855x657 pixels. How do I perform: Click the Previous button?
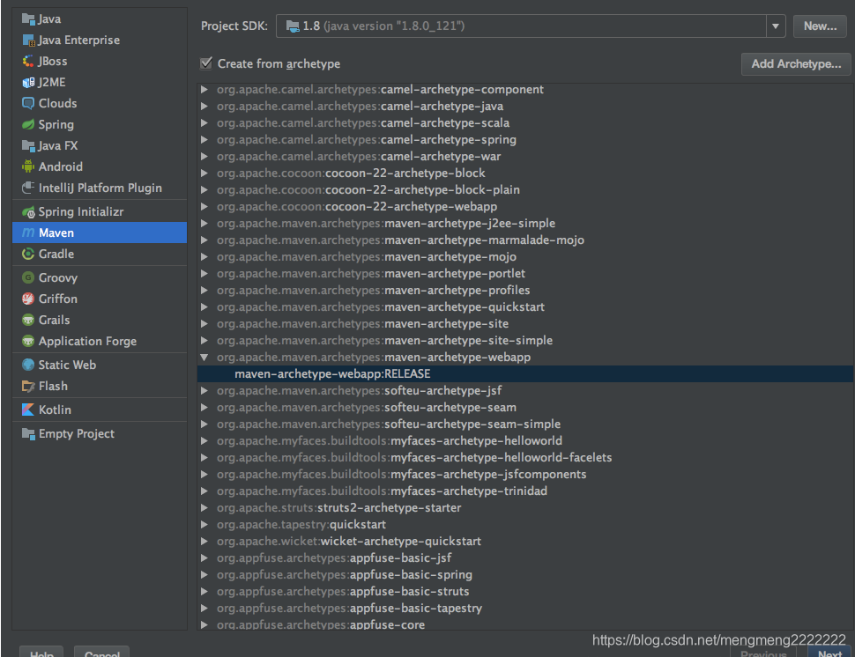[x=762, y=652]
